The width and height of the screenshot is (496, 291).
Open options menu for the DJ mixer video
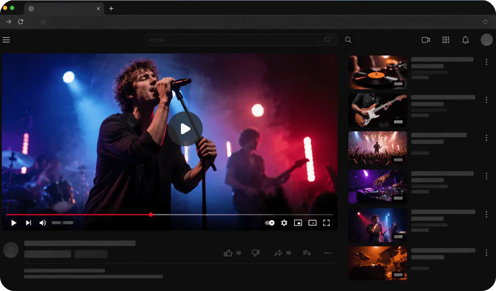point(486,176)
